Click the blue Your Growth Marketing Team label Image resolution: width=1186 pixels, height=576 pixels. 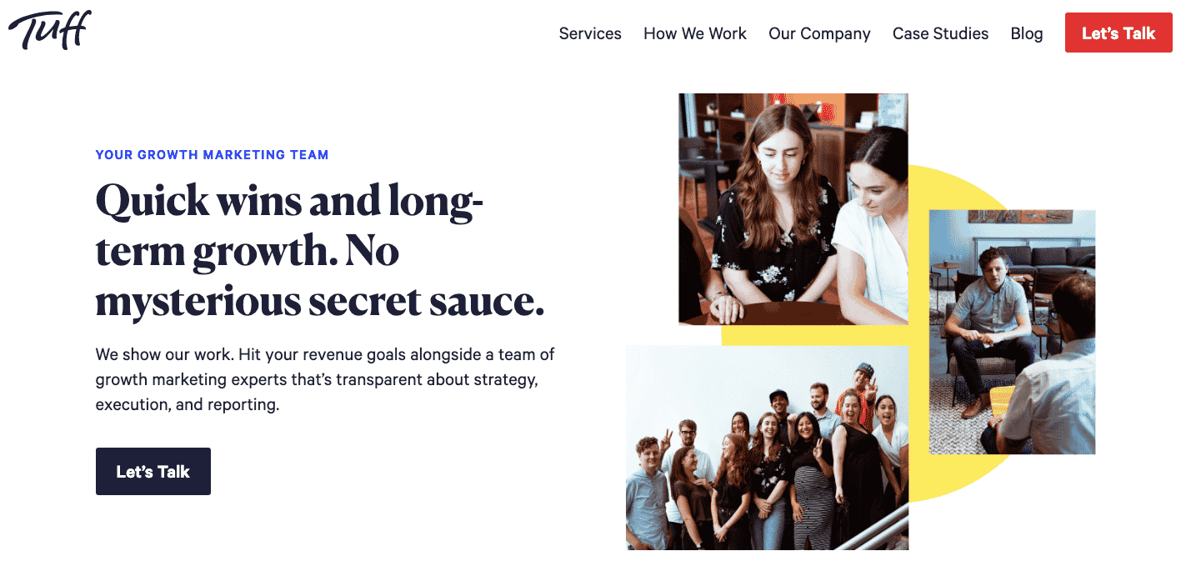click(x=213, y=155)
